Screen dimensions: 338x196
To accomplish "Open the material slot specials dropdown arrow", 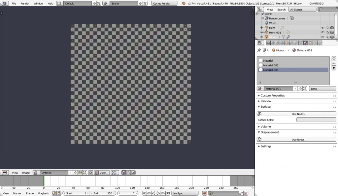I will click(x=334, y=68).
